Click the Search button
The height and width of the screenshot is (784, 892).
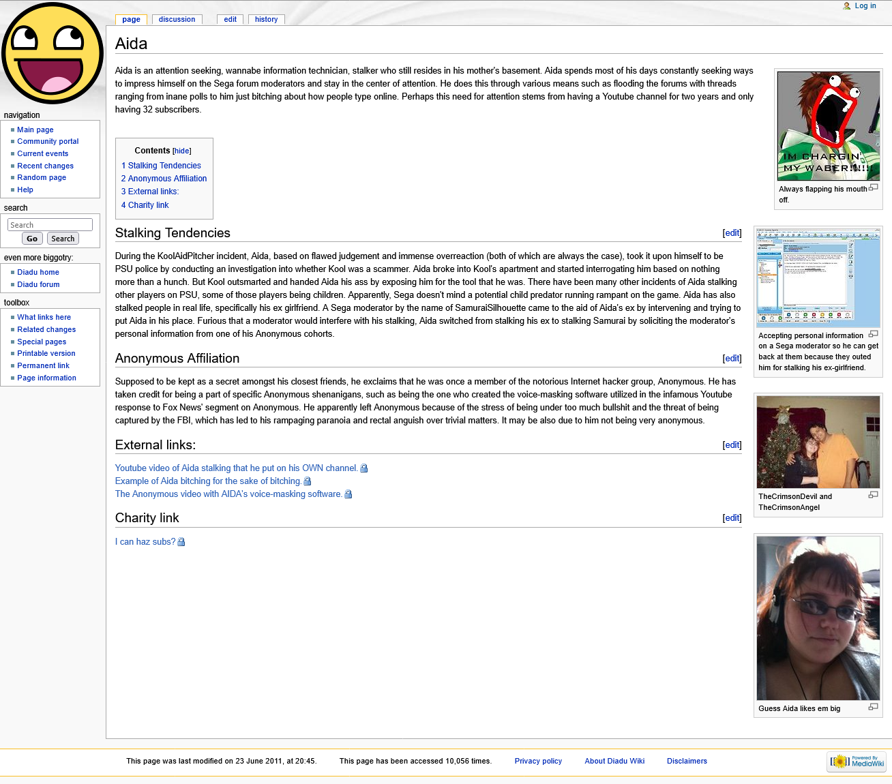(63, 239)
